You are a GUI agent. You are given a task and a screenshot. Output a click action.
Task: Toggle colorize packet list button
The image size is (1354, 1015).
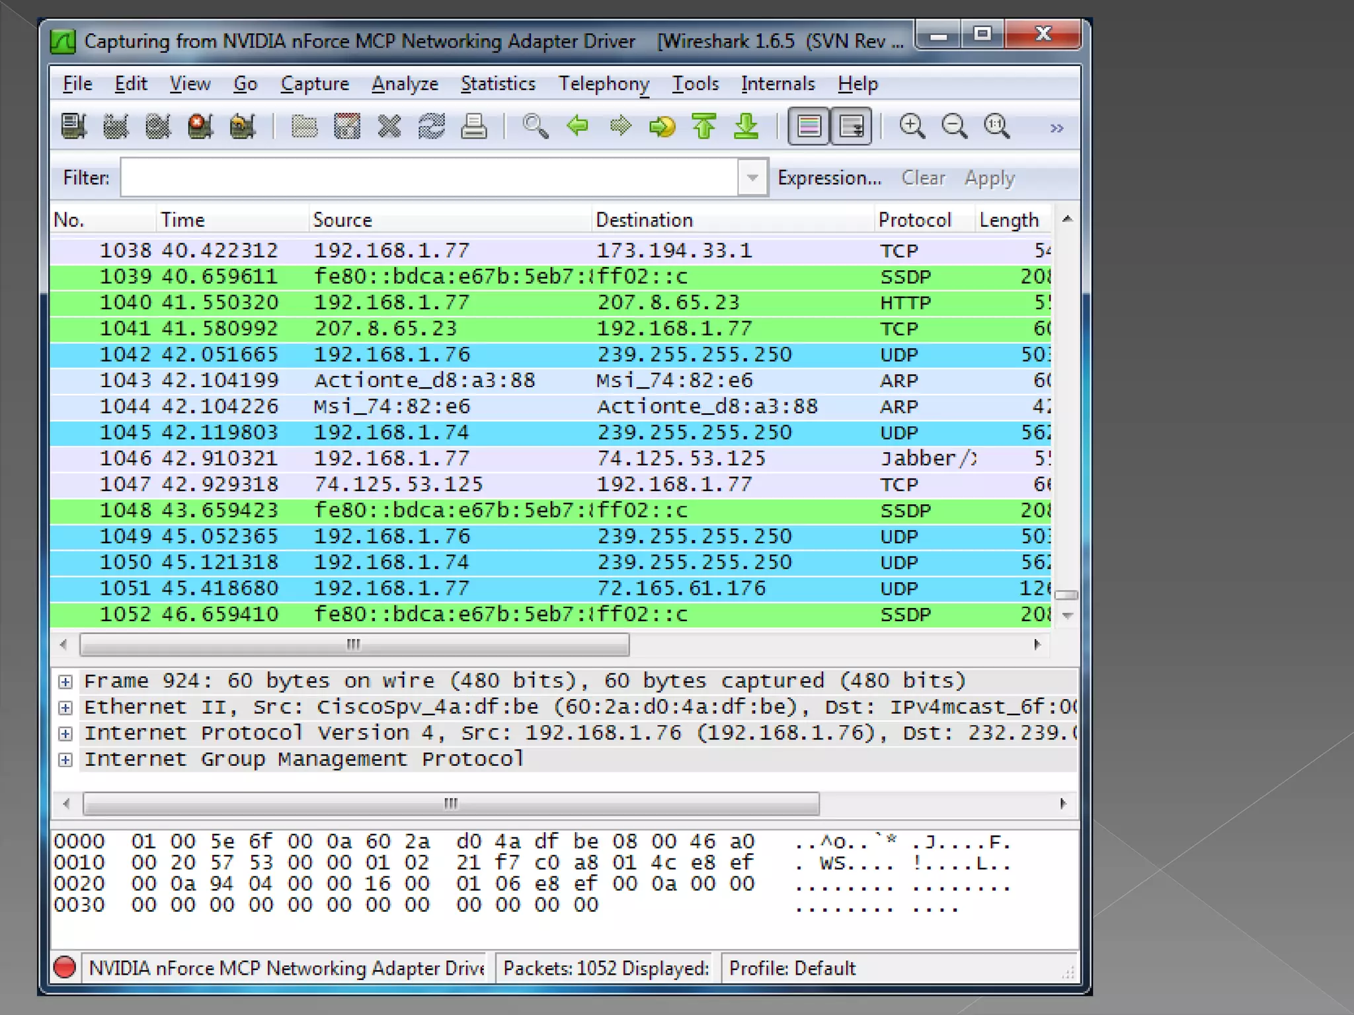(809, 126)
